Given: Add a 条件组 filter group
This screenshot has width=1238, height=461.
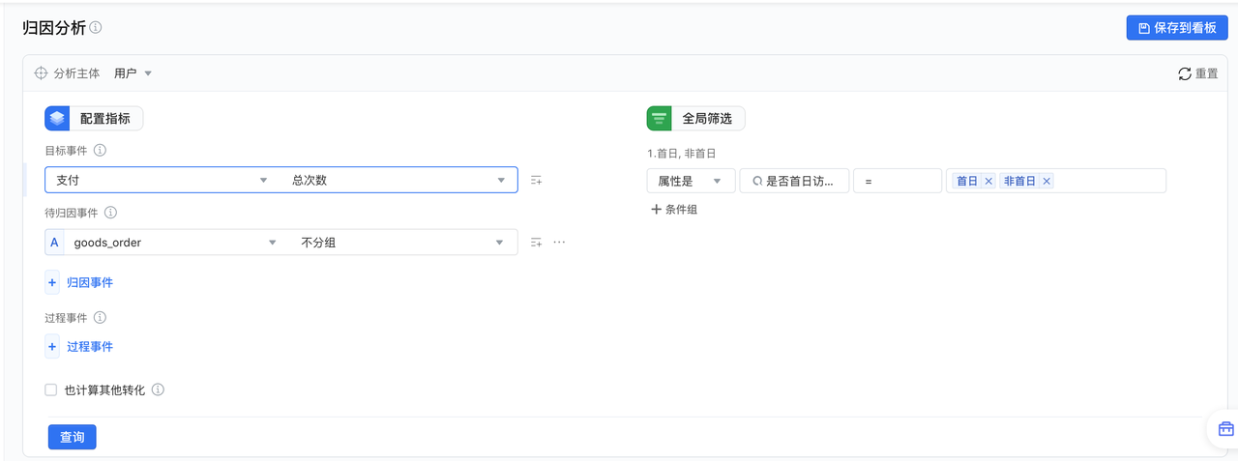Looking at the screenshot, I should click(x=674, y=209).
